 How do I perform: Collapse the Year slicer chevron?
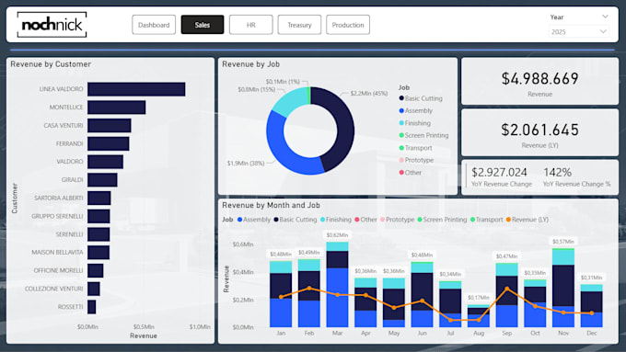point(605,17)
